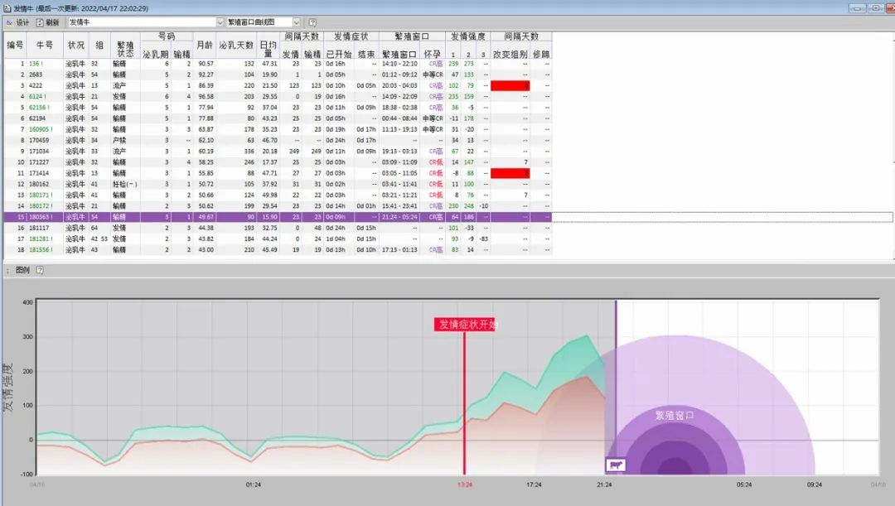Sort by the 牛号 column header
This screenshot has width=895, height=506.
(x=45, y=45)
